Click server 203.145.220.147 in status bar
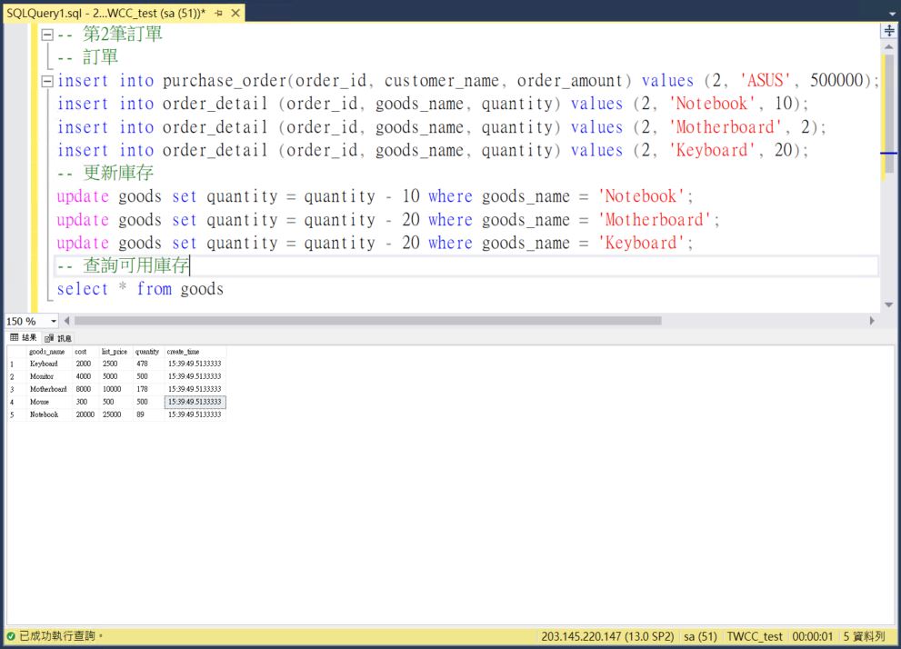This screenshot has width=901, height=649. (607, 636)
